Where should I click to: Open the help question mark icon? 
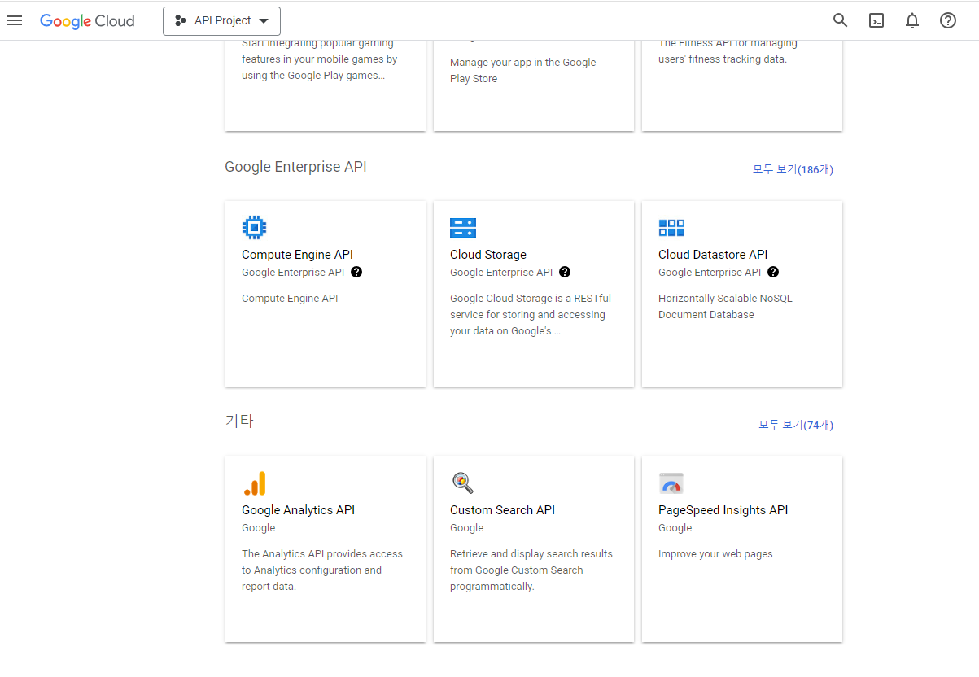pos(948,20)
